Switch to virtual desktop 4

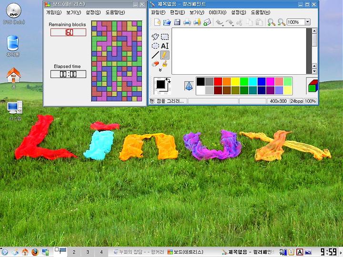point(101,252)
